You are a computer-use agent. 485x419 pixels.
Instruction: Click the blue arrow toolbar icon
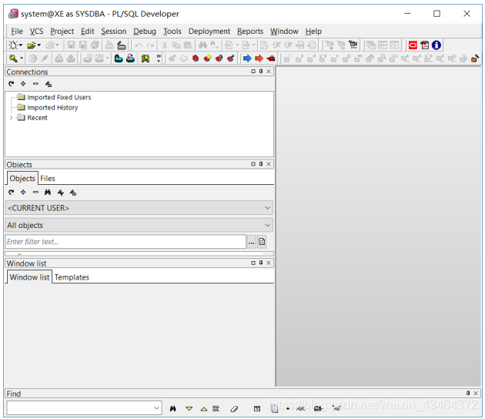pyautogui.click(x=247, y=59)
